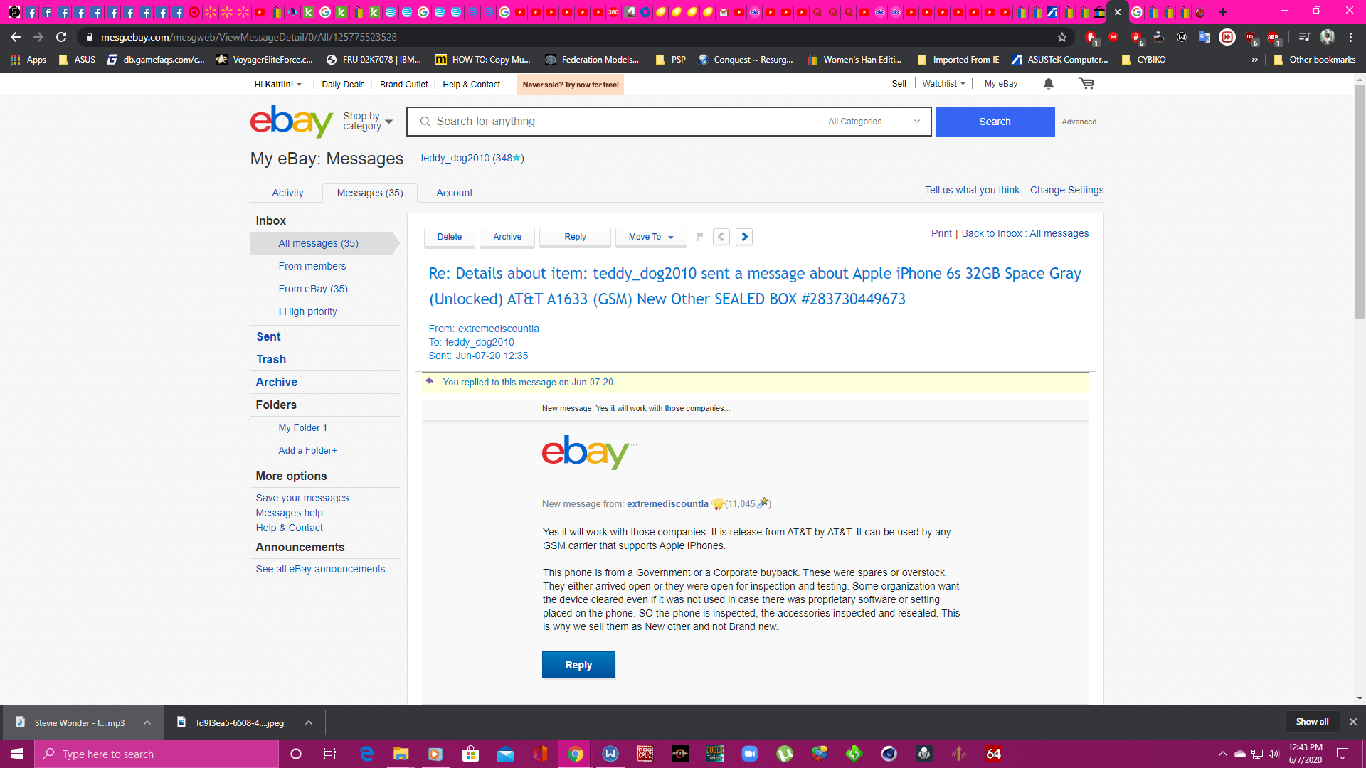
Task: Expand fd9f3ea5 jpeg download options
Action: tap(309, 722)
